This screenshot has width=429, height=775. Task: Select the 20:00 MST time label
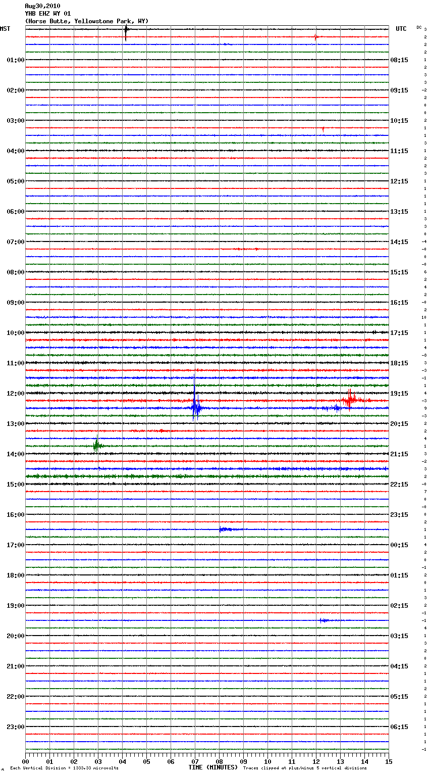coord(16,636)
